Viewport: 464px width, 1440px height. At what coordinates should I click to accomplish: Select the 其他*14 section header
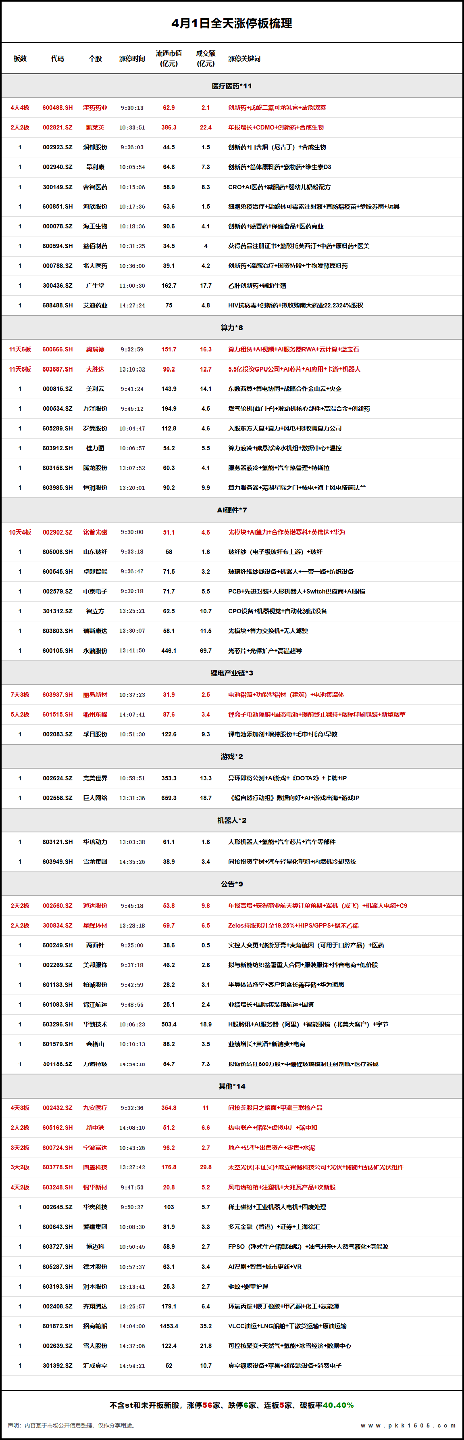coord(232,1086)
